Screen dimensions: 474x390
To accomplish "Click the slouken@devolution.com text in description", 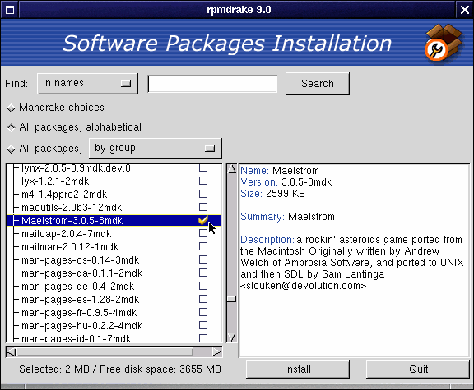I will pyautogui.click(x=303, y=286).
